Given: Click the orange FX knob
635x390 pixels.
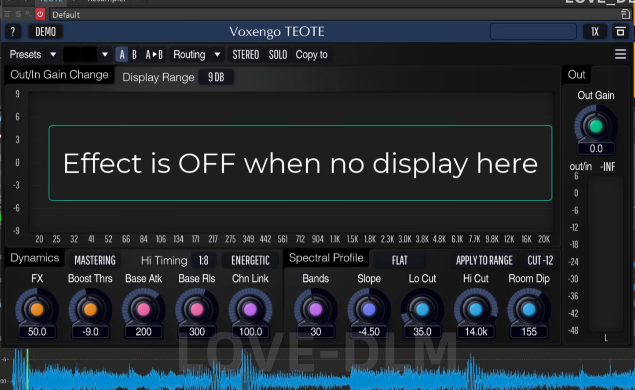Looking at the screenshot, I should pos(37,309).
